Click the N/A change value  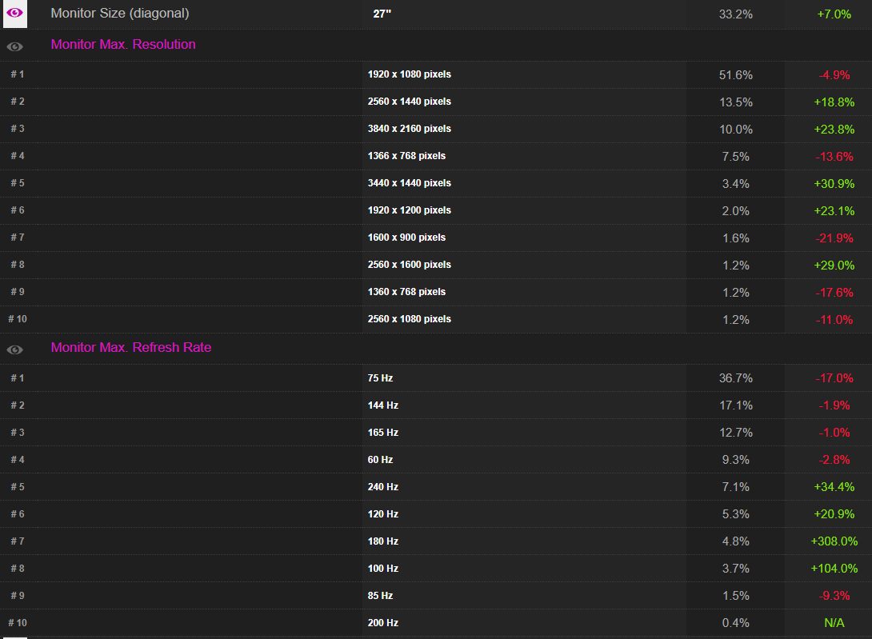pos(834,624)
